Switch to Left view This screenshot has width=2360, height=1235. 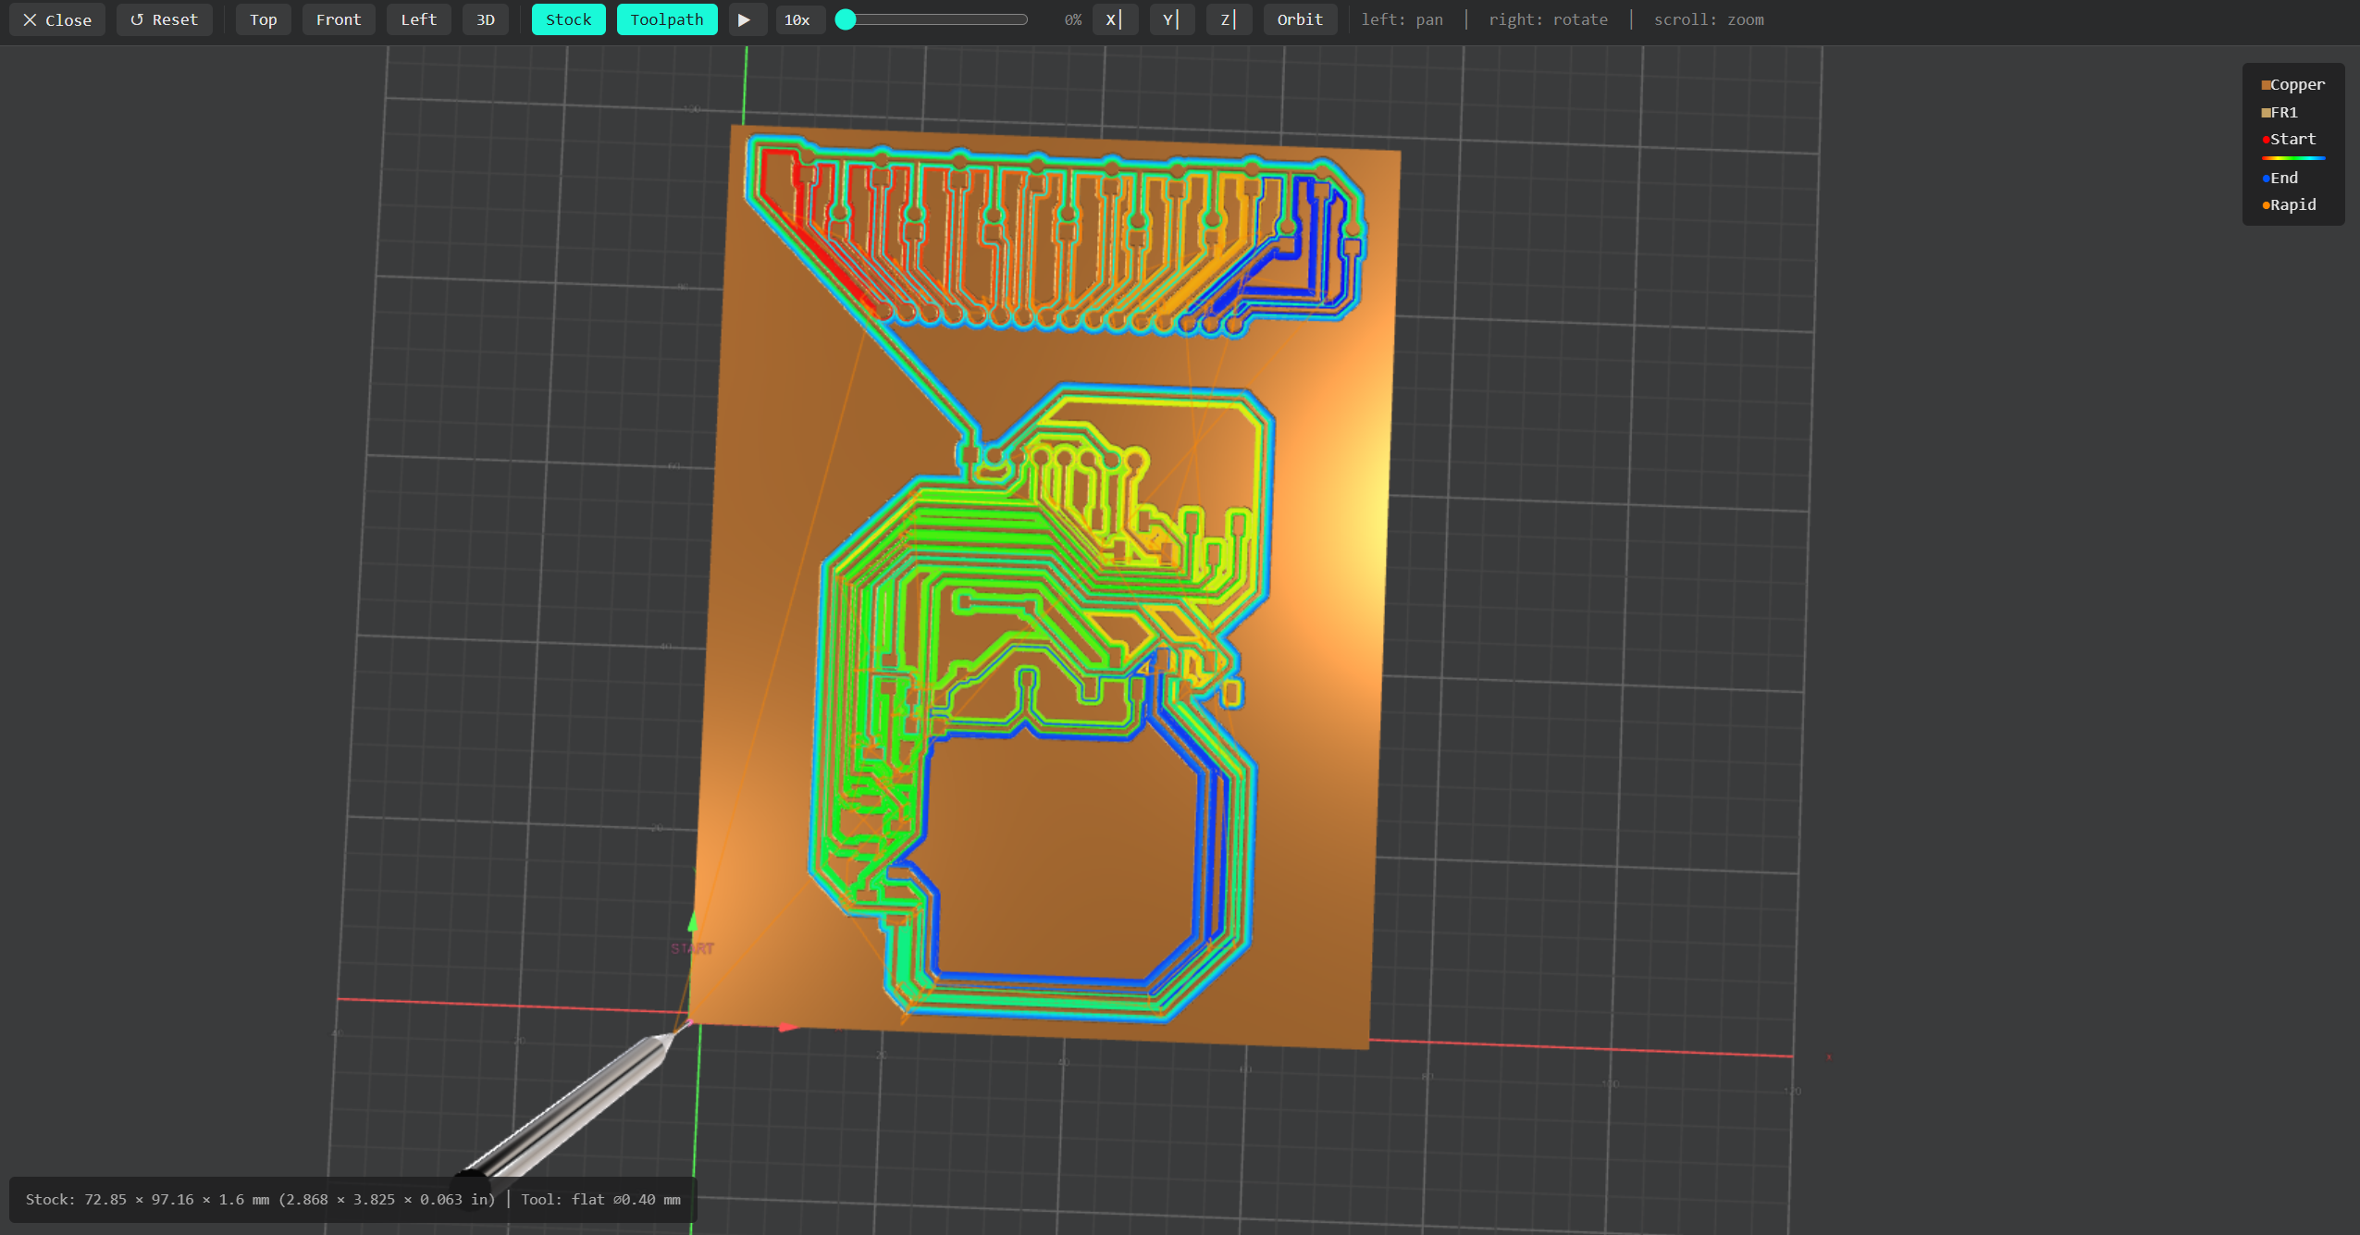tap(418, 19)
